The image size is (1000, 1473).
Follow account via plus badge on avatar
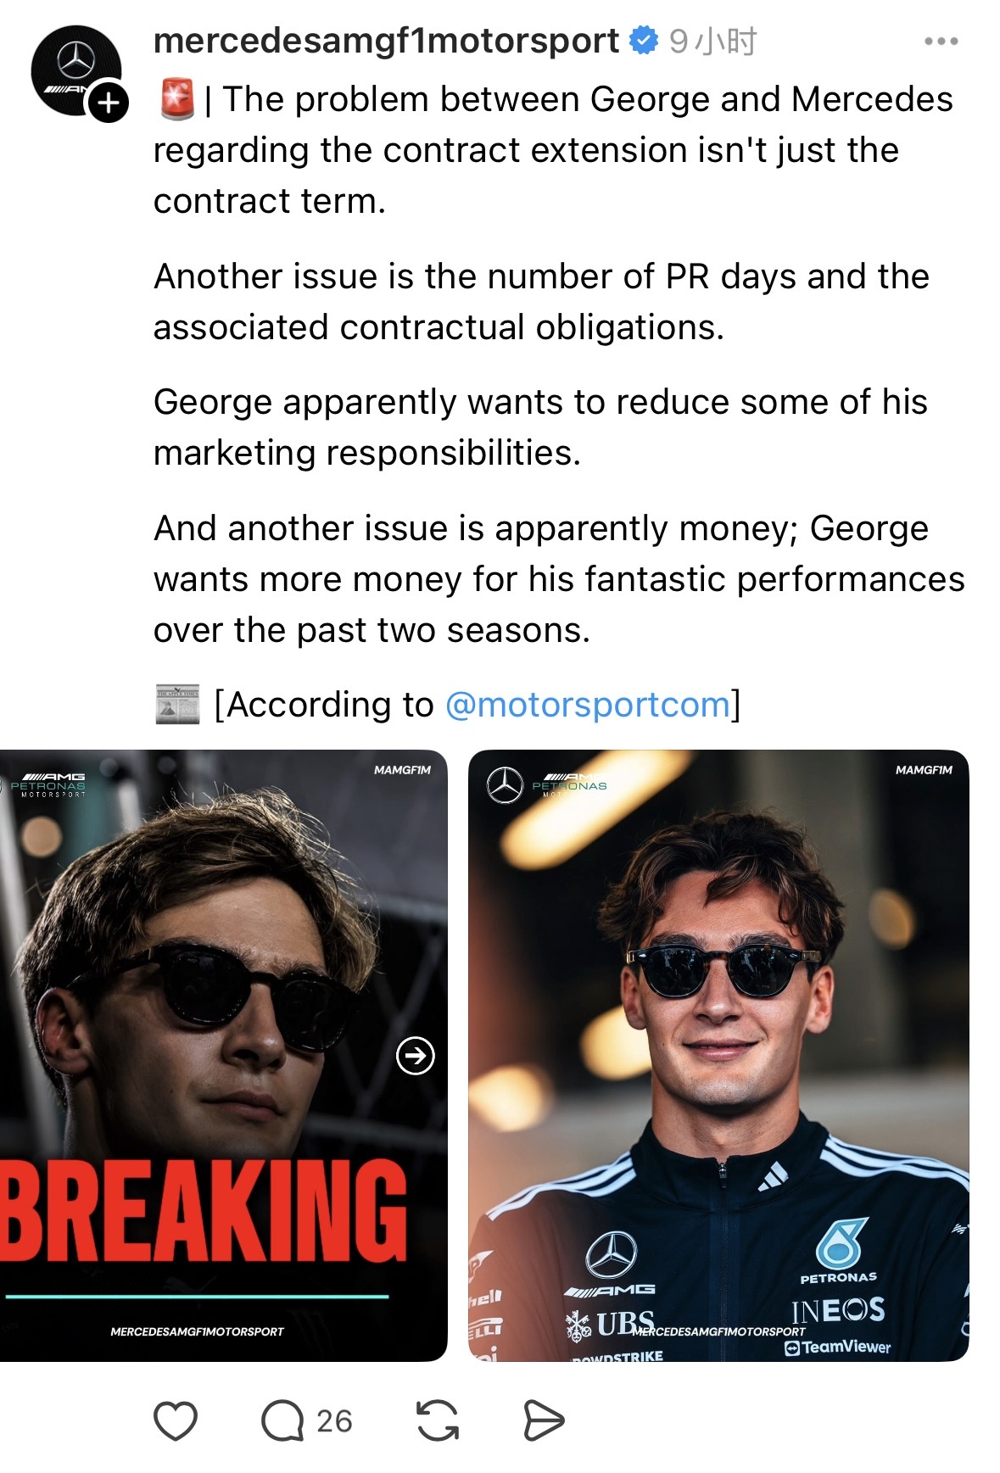(x=109, y=103)
